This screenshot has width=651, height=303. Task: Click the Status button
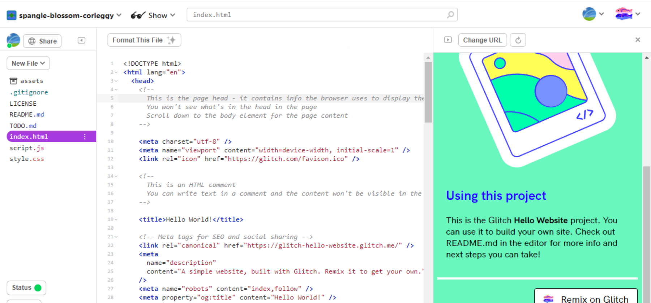26,287
